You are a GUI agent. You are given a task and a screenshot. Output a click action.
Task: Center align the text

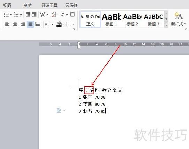[15, 24]
